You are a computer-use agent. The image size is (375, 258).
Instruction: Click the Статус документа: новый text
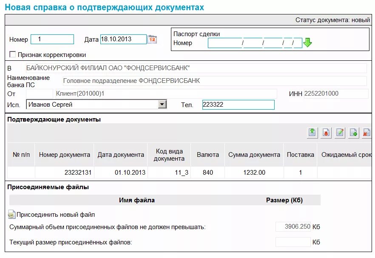332,20
